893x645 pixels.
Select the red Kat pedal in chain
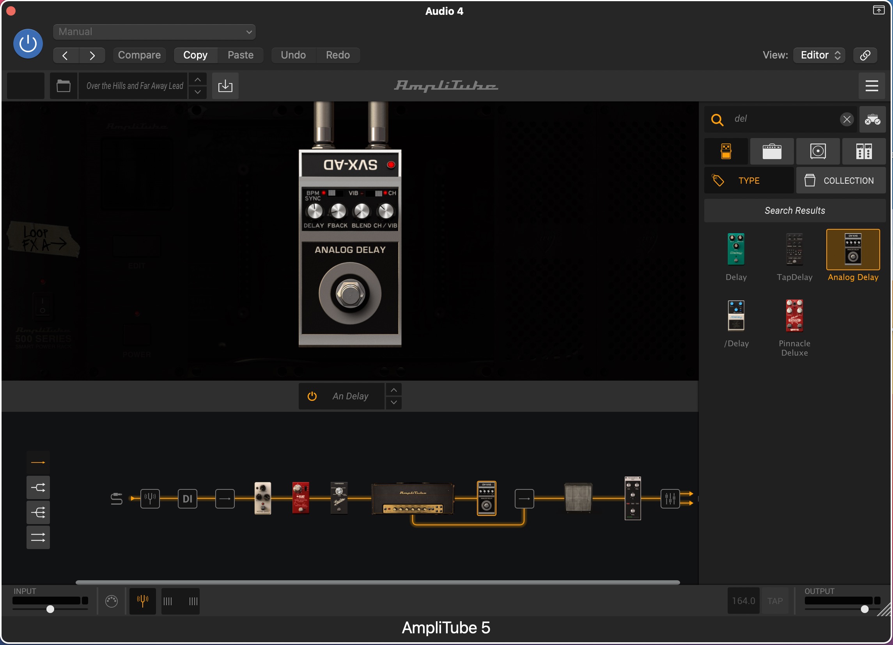(x=300, y=498)
